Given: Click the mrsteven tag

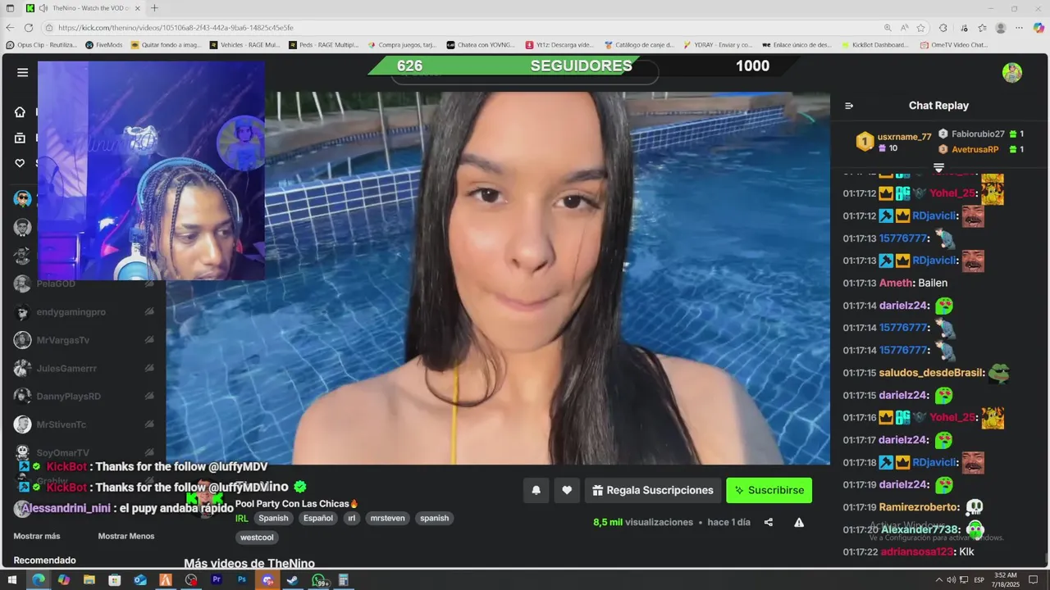Looking at the screenshot, I should pos(388,518).
